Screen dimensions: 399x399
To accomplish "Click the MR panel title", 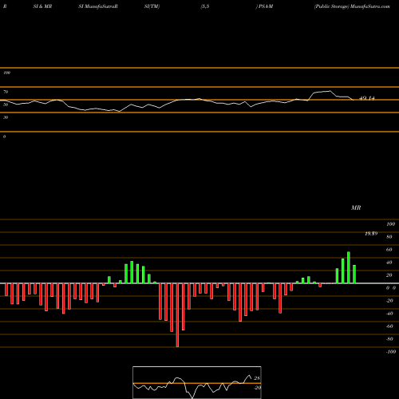I will click(x=356, y=207).
